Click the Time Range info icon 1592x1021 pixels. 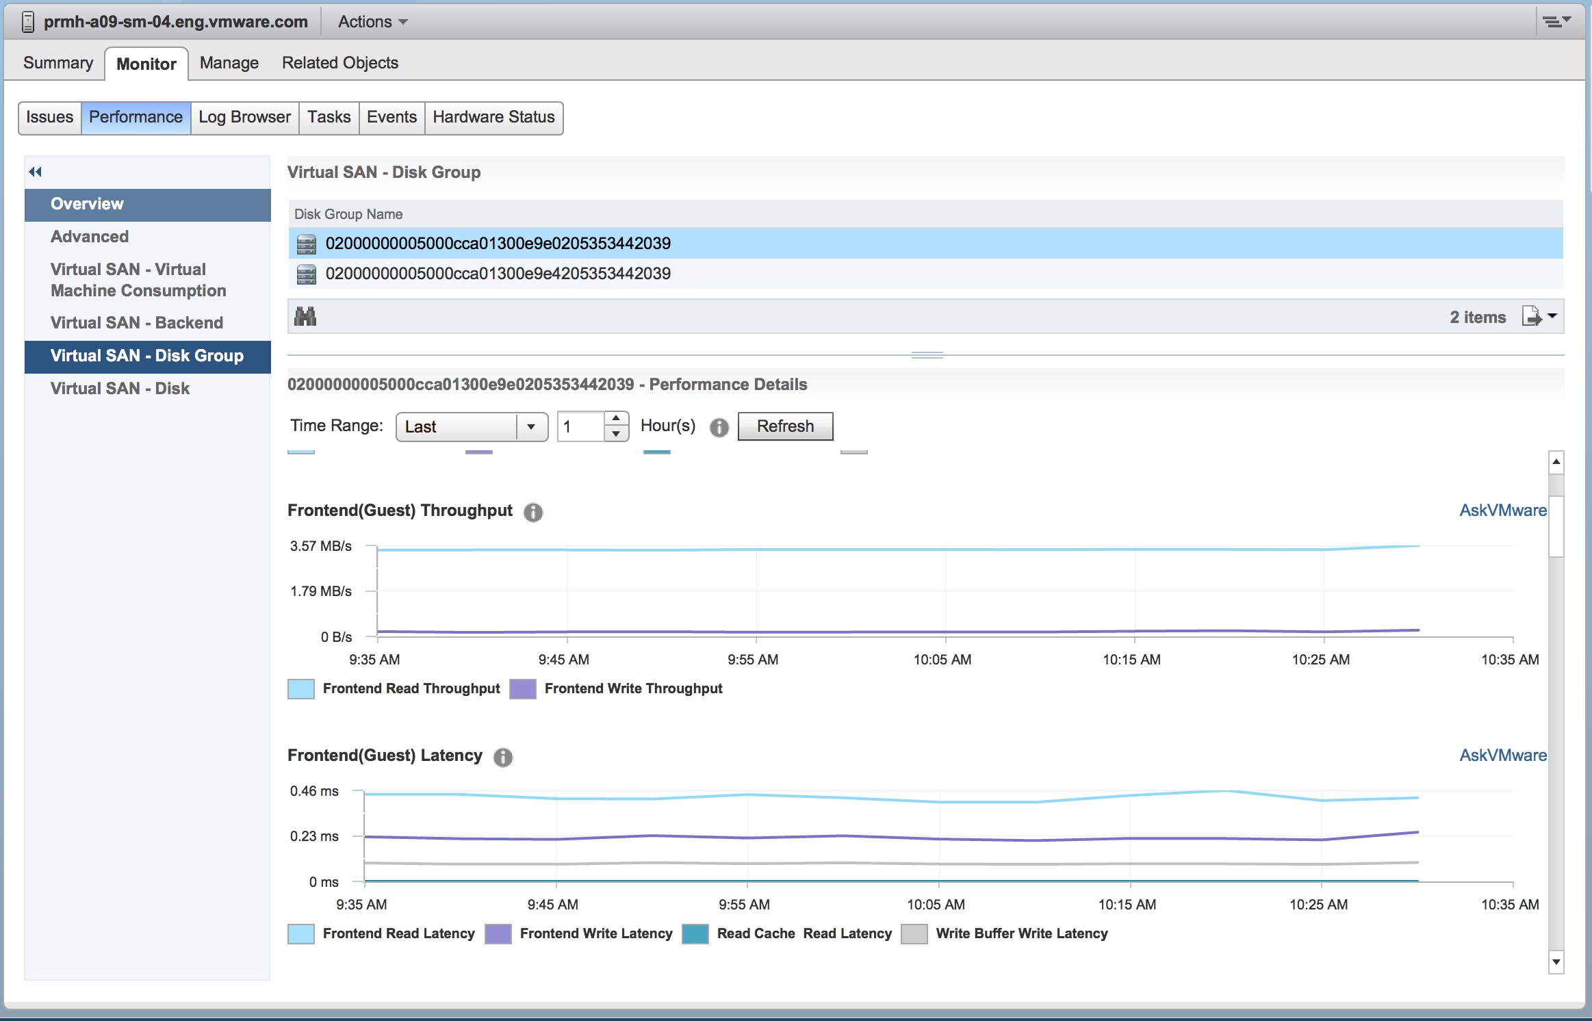719,427
